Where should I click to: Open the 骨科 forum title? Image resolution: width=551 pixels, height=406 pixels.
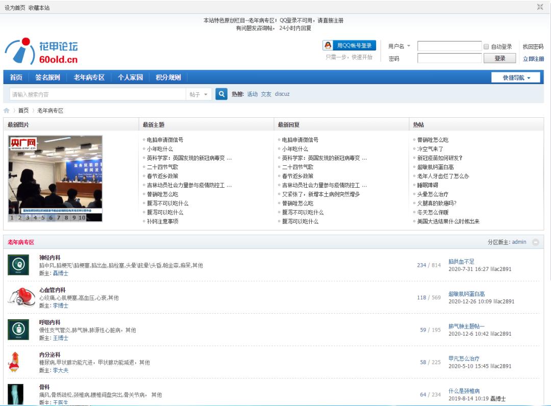[44, 387]
